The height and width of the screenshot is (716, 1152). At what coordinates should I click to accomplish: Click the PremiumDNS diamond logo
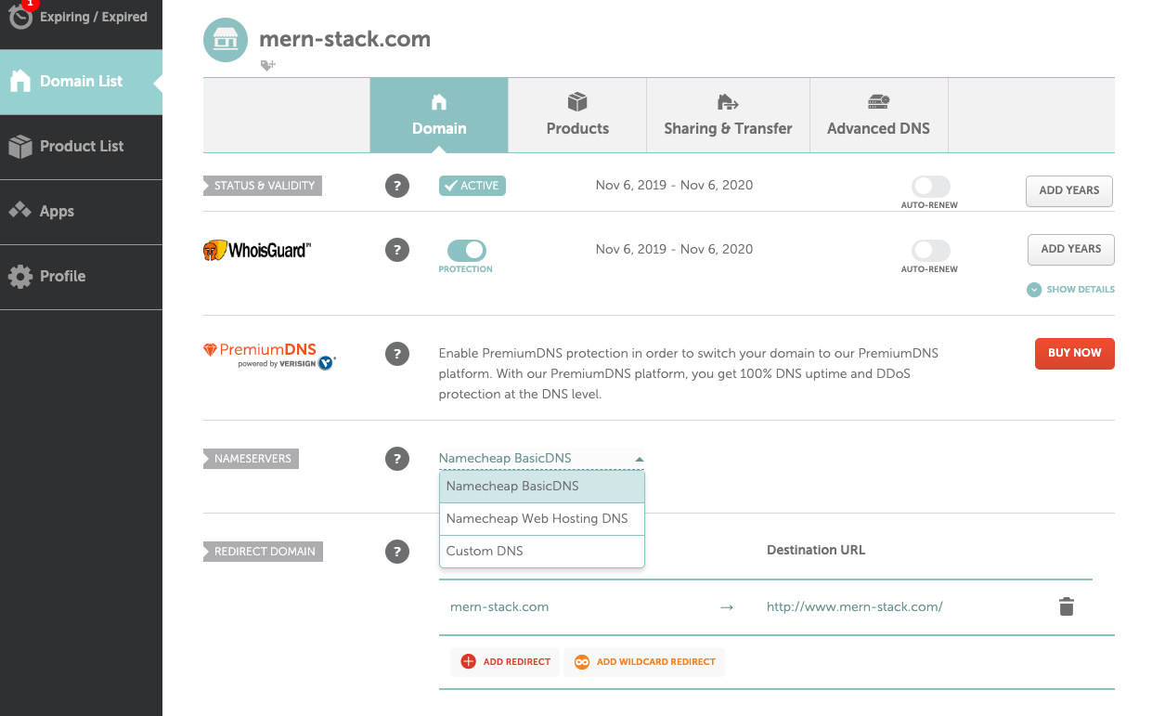[210, 350]
